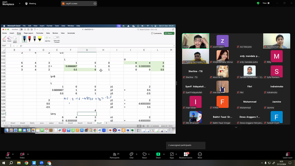This screenshot has height=166, width=295.
Task: Open the Insert ribbon tab
Action: click(12, 33)
